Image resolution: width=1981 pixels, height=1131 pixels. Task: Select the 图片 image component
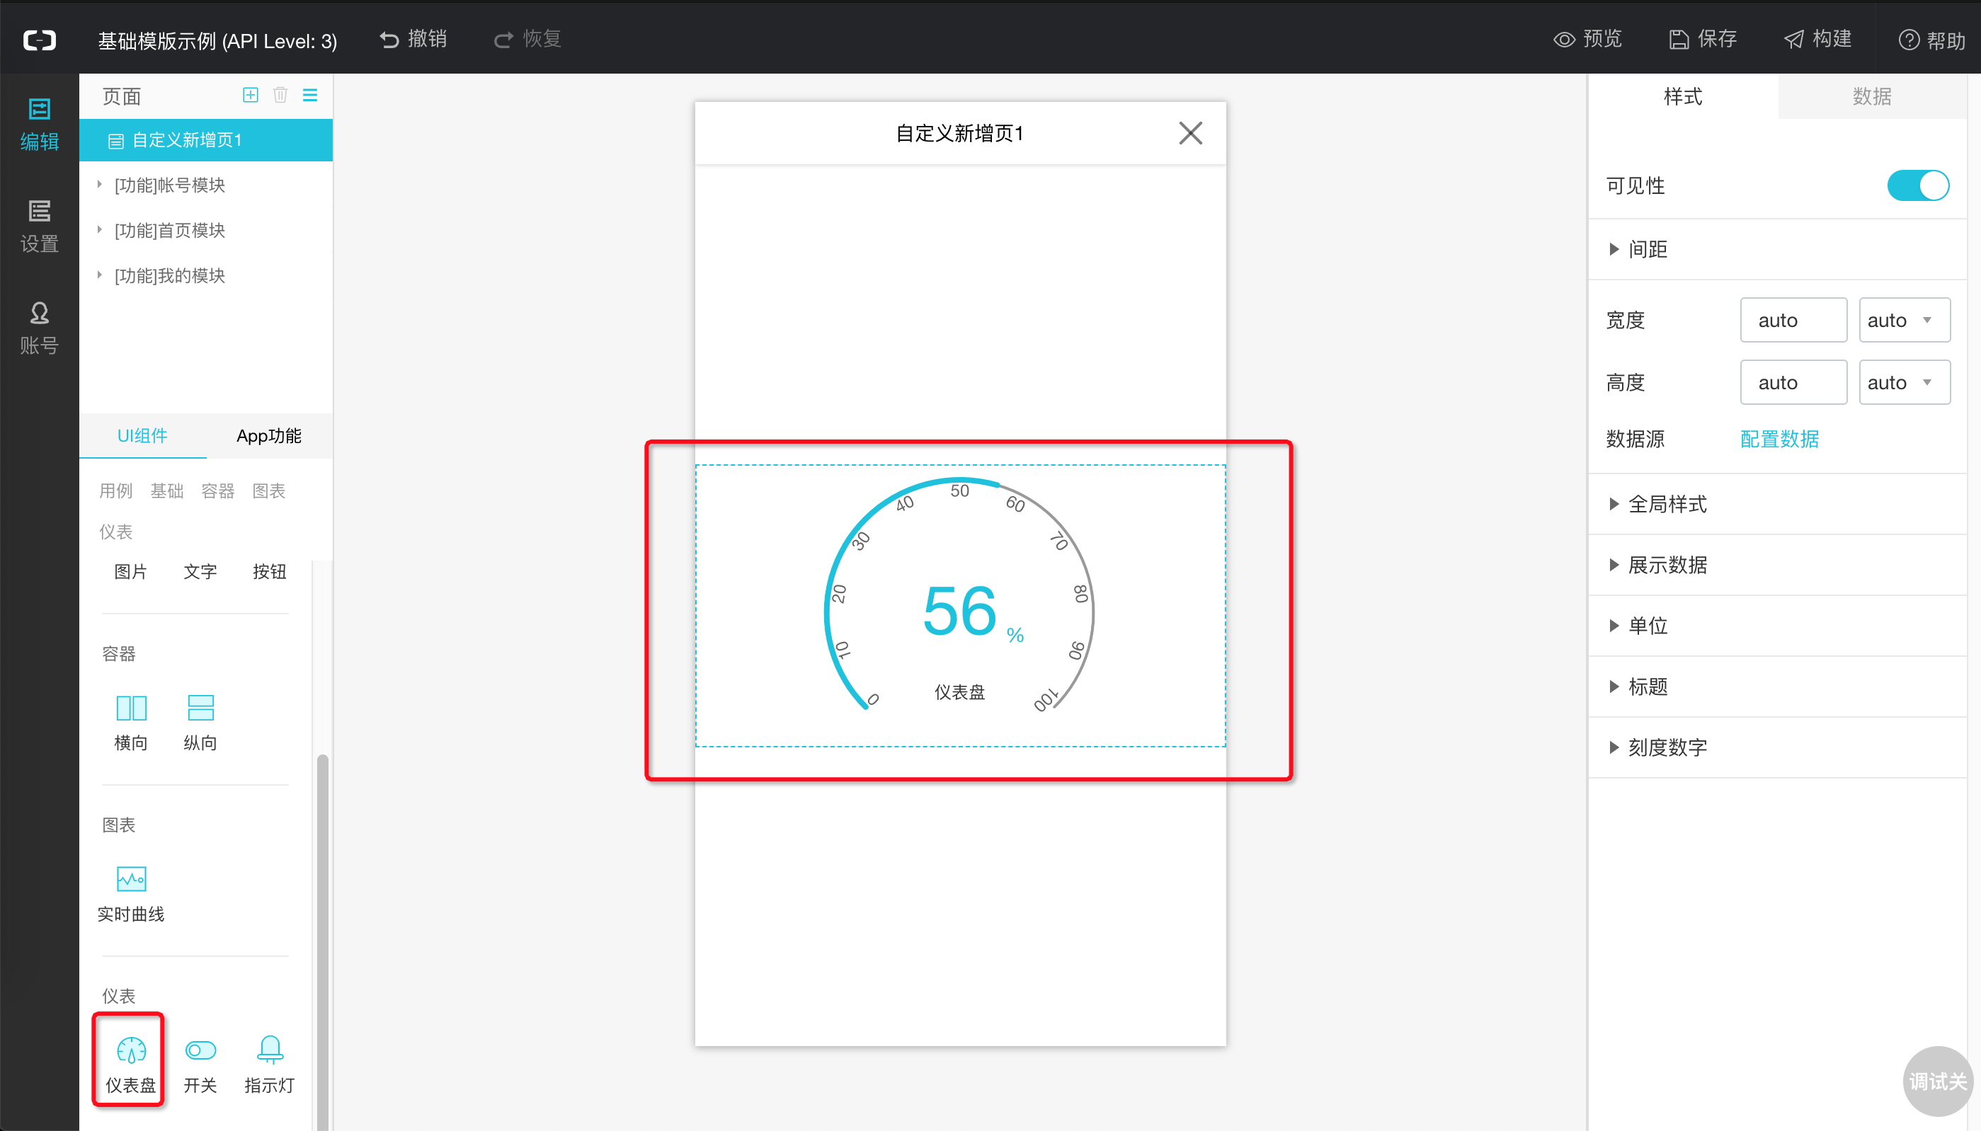pos(130,572)
